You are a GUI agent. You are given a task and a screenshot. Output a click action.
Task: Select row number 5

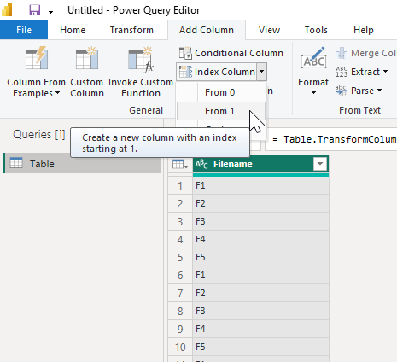pos(180,258)
